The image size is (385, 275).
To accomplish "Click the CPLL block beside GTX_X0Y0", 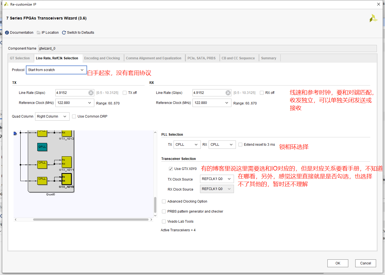I will tap(42, 181).
